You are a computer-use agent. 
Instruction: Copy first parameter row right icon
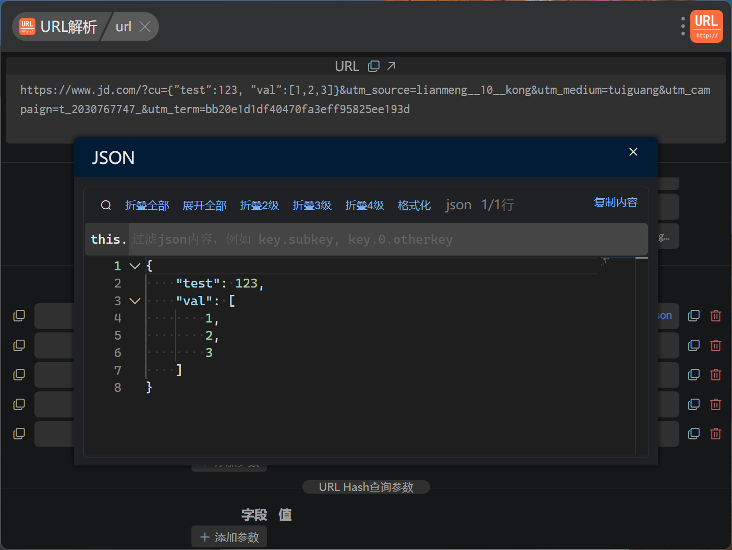(x=694, y=316)
